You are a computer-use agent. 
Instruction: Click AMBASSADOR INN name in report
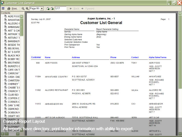[x=54, y=104]
